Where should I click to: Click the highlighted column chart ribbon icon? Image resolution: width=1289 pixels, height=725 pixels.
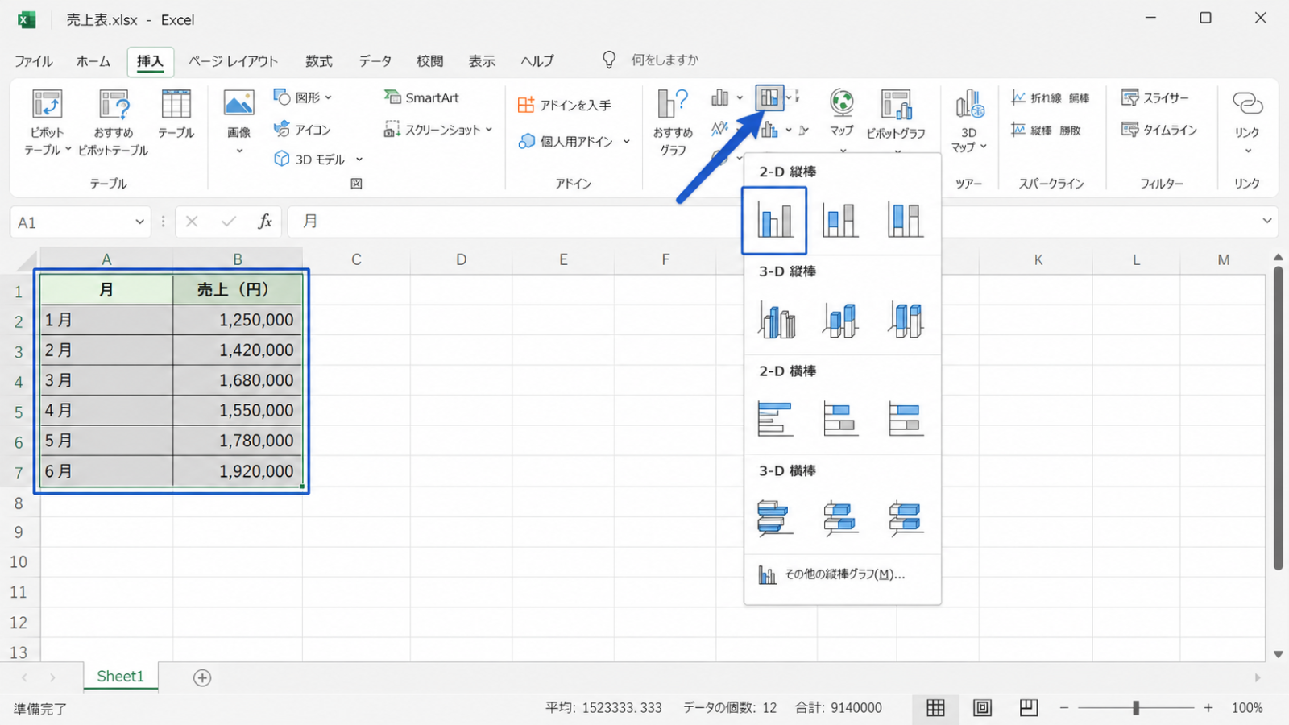pos(769,98)
